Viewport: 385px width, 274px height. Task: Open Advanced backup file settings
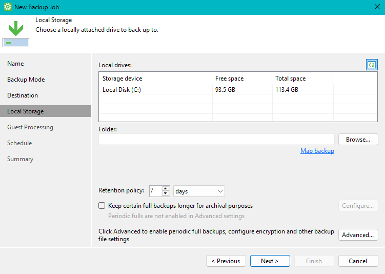point(358,235)
